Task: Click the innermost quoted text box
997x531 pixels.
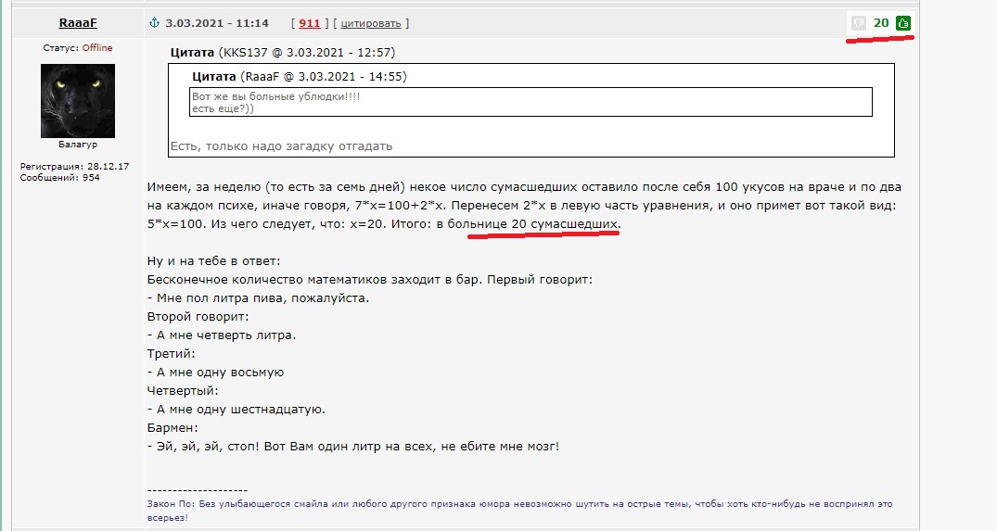Action: [x=530, y=102]
